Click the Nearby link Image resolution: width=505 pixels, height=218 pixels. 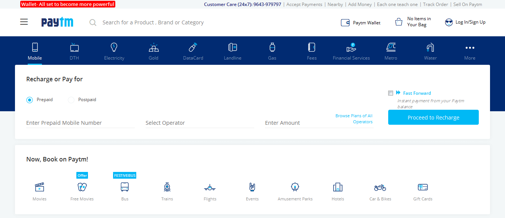tap(335, 4)
